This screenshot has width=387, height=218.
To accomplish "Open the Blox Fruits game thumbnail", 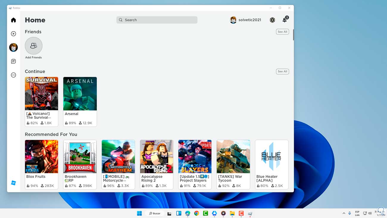I will 41,156.
